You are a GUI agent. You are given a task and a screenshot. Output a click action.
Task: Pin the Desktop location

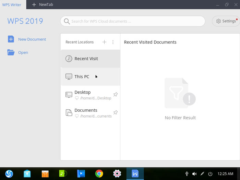point(116,94)
